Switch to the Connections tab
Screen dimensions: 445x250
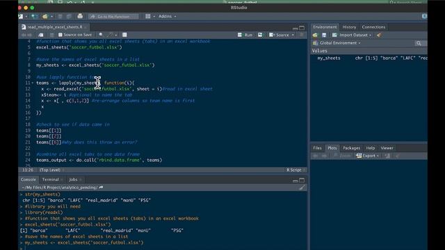(373, 27)
